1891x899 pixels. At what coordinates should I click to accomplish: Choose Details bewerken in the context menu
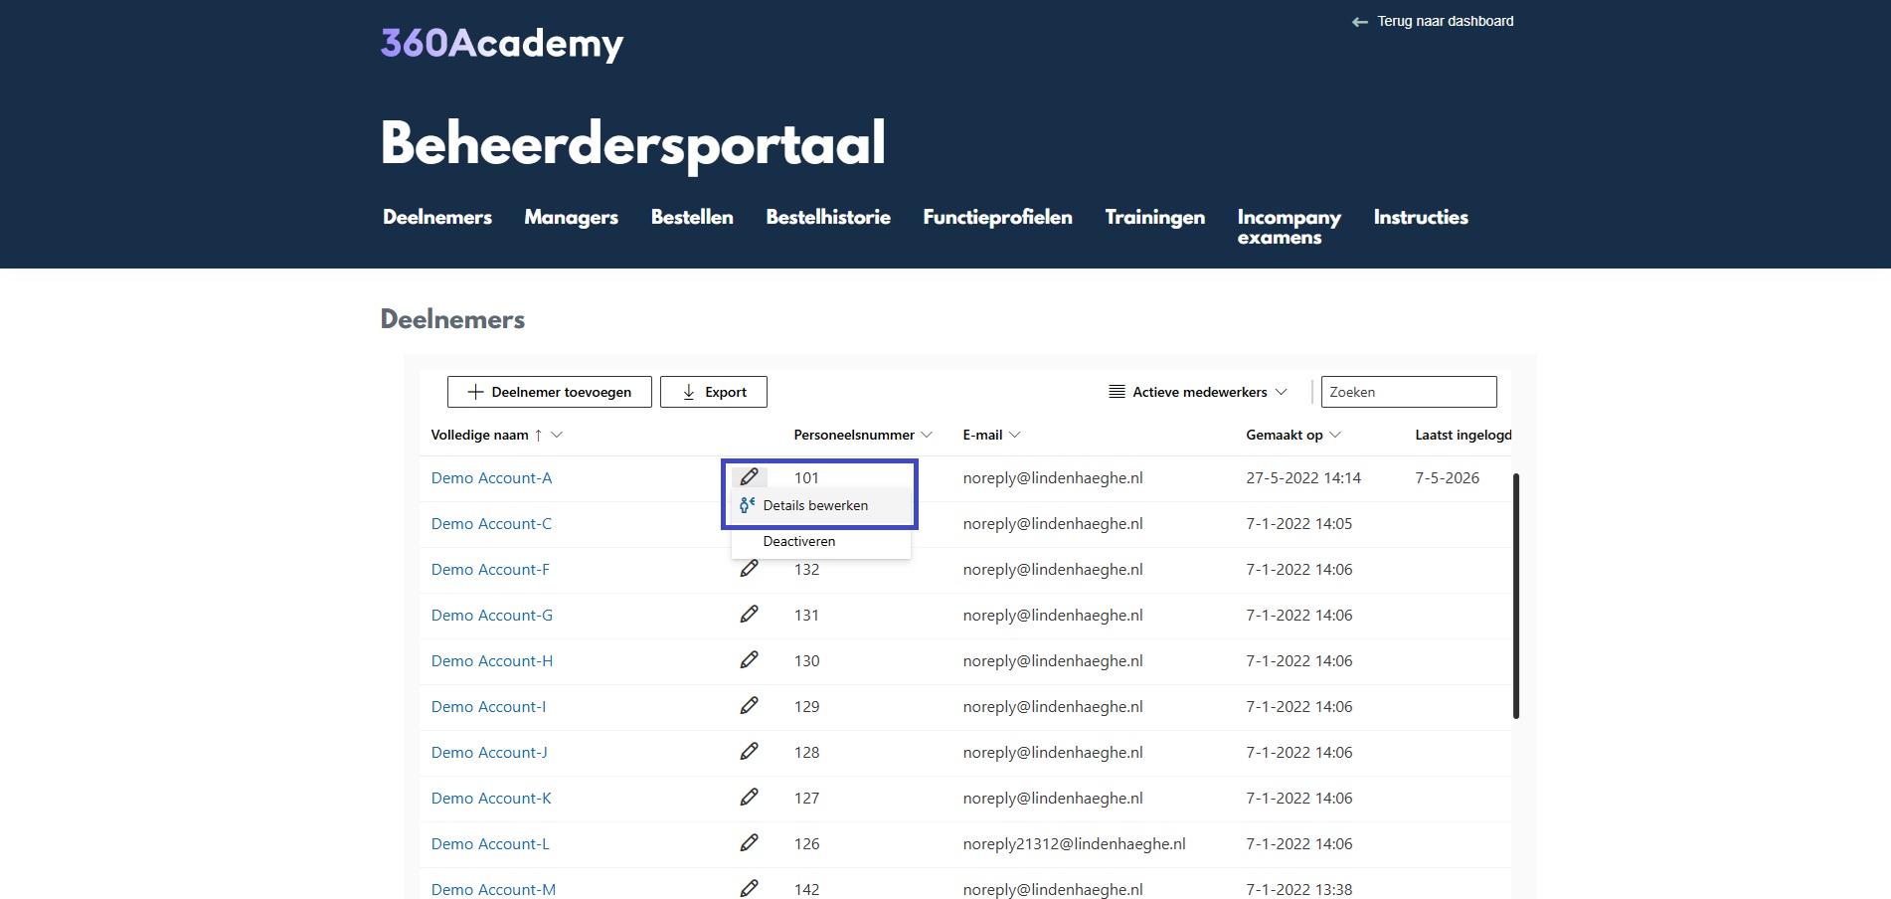coord(821,505)
